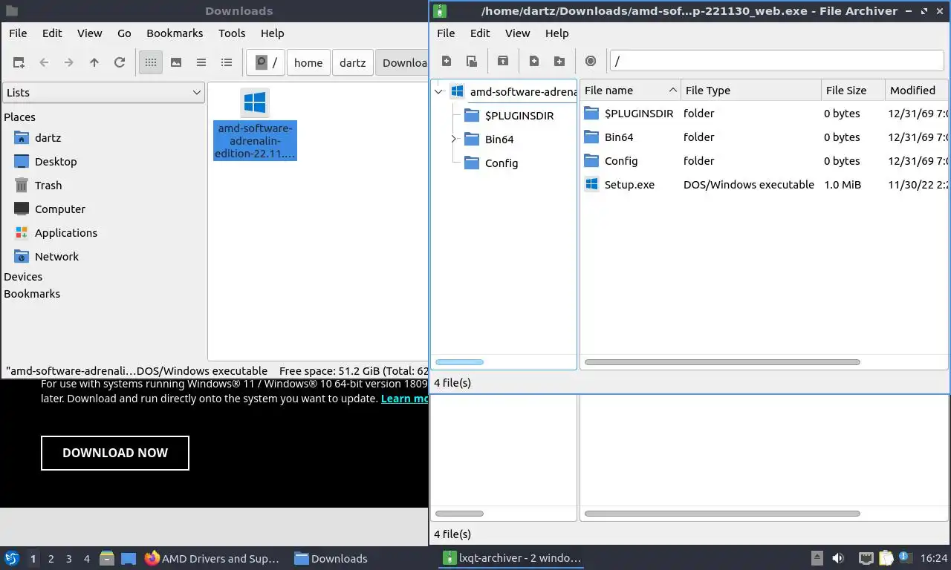Add a folder to the archive
951x570 pixels.
(559, 62)
